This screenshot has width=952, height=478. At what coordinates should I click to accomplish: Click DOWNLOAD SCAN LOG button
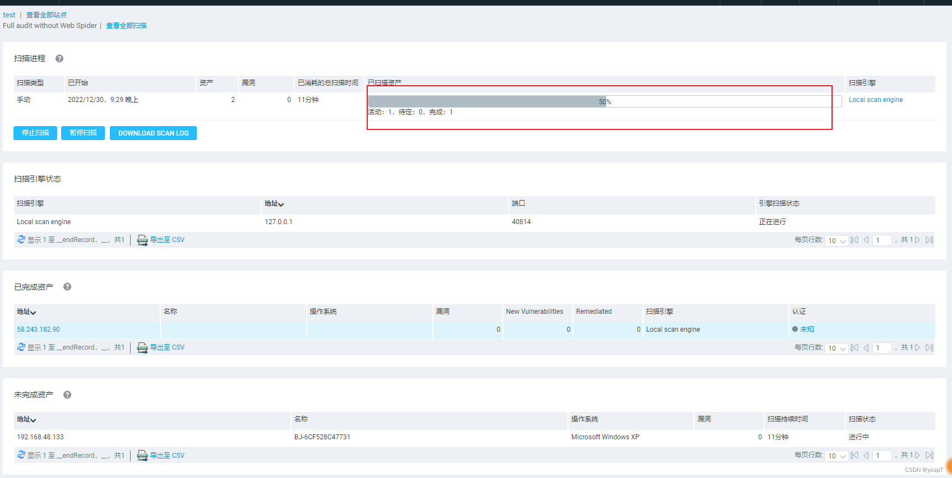153,133
